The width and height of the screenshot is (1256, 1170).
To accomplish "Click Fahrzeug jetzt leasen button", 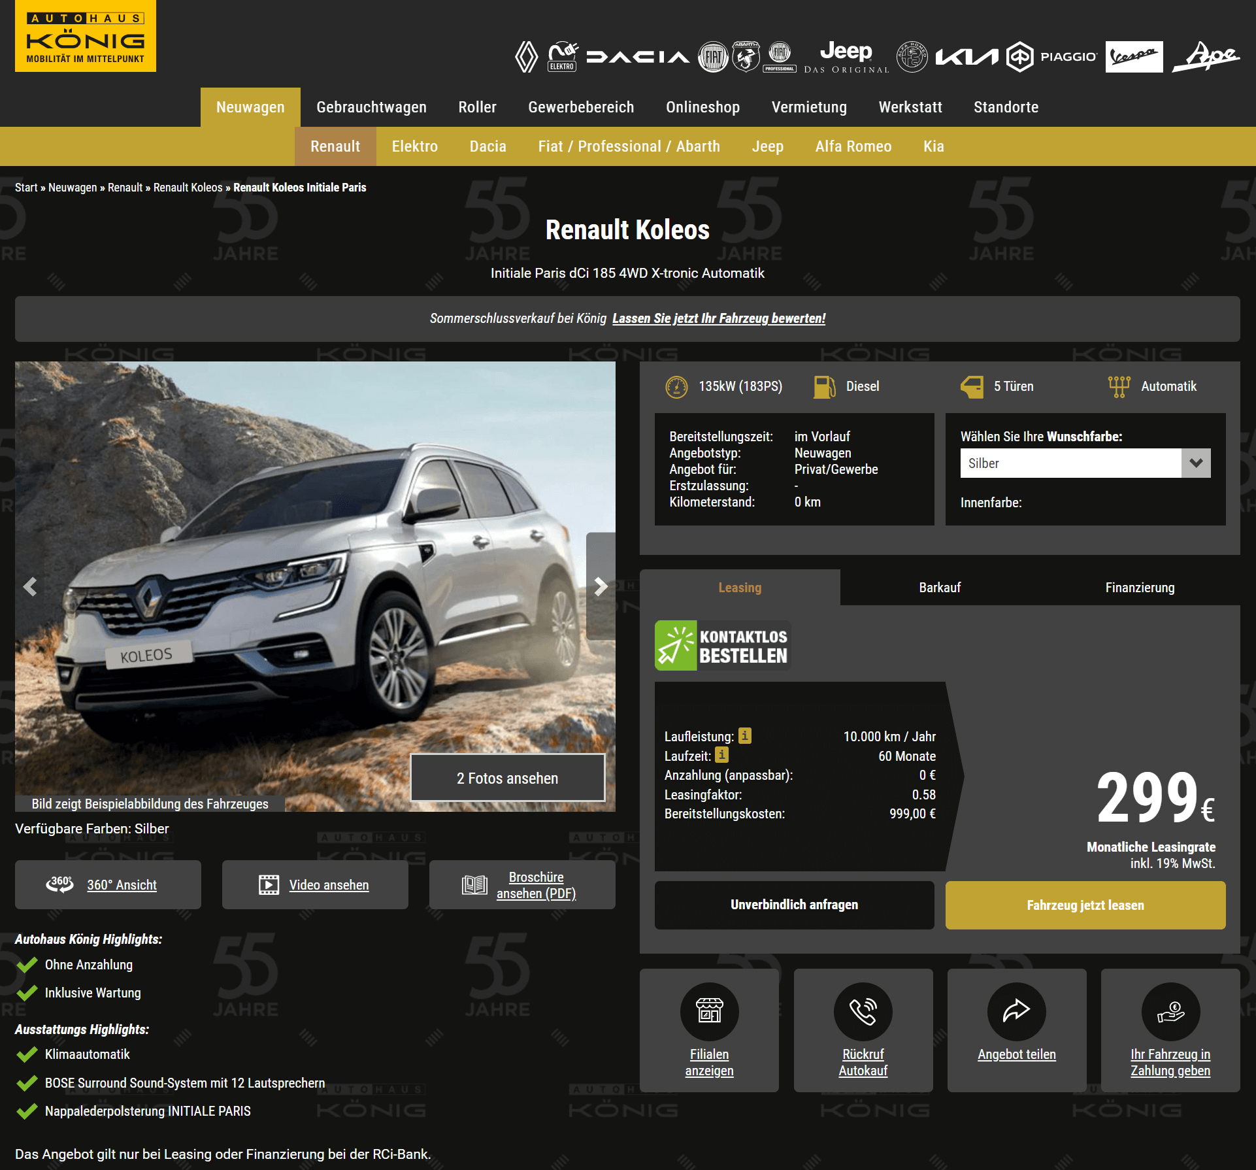I will coord(1085,905).
